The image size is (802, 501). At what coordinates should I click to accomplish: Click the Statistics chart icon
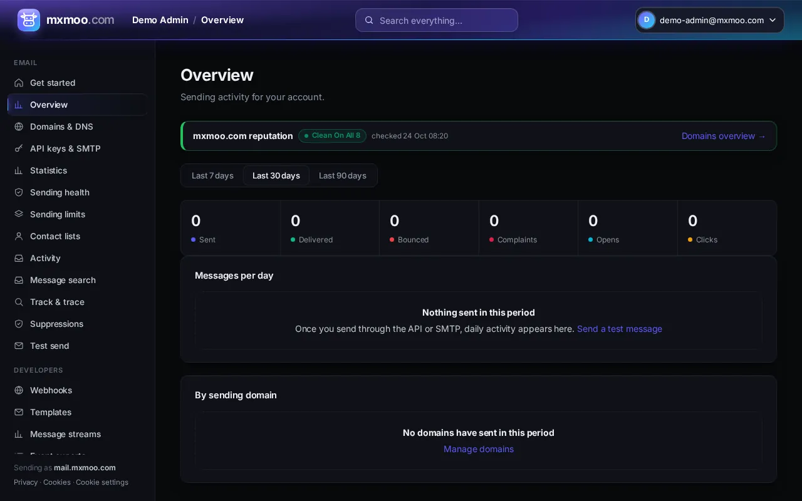(19, 170)
